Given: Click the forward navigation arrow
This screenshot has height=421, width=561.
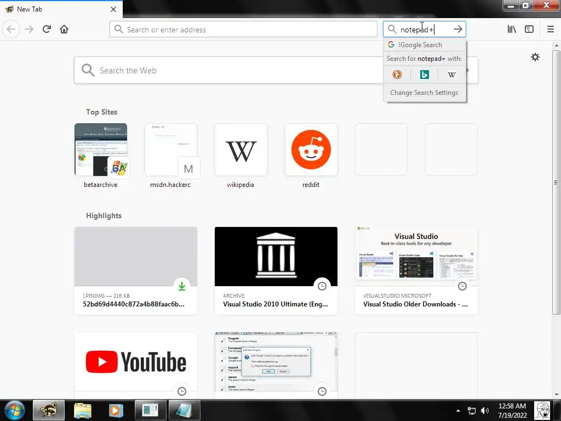Looking at the screenshot, I should coord(29,30).
